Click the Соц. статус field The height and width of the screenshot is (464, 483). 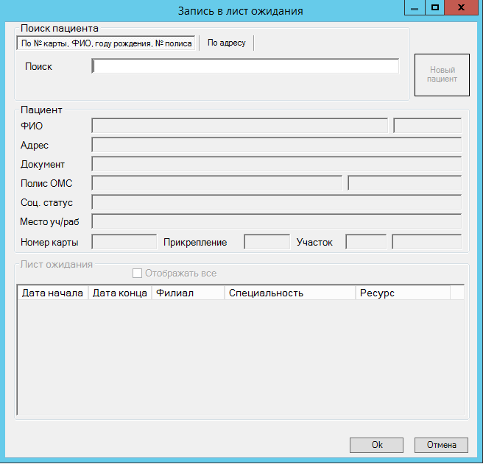276,202
